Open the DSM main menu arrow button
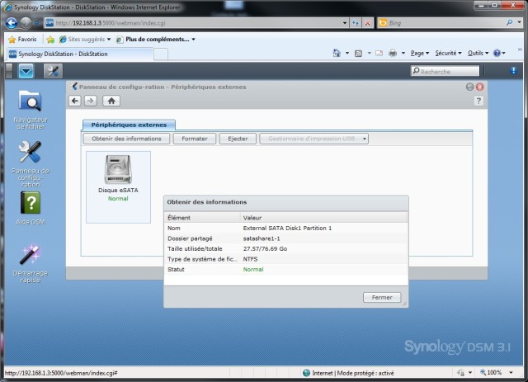 click(26, 71)
